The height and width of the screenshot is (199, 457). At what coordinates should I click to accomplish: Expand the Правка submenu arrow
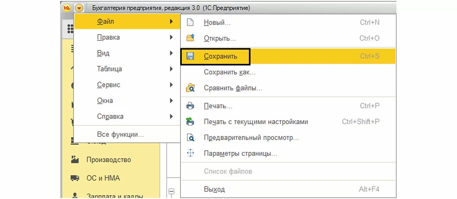[171, 37]
